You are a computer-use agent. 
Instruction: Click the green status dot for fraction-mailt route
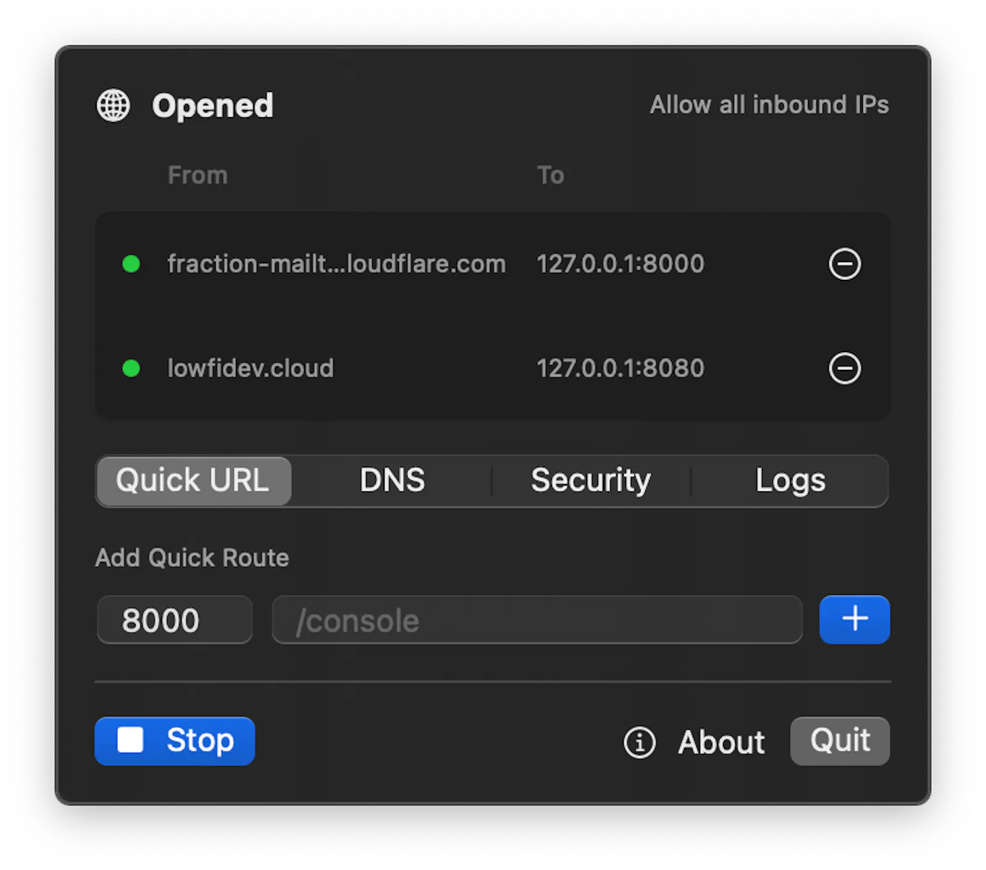[x=131, y=264]
